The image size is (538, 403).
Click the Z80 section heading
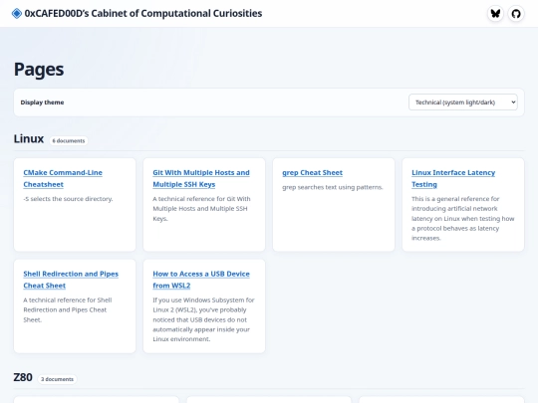point(23,377)
